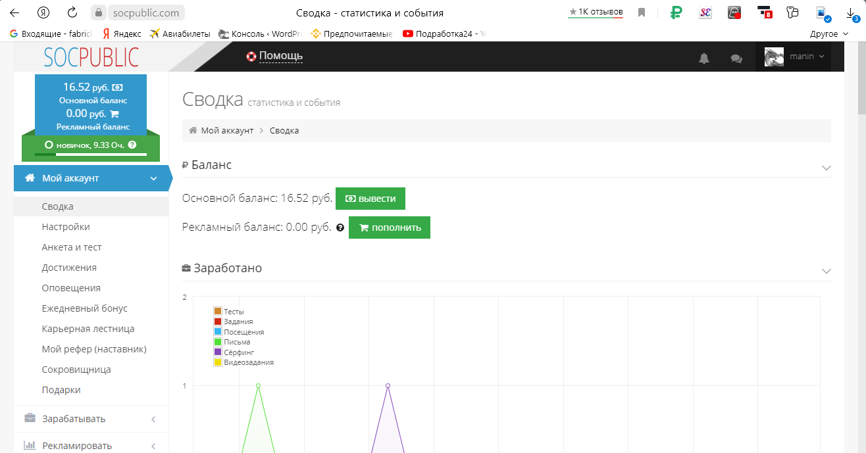Open the browser downloads arrow icon
Screen dimensions: 866x453
851,12
